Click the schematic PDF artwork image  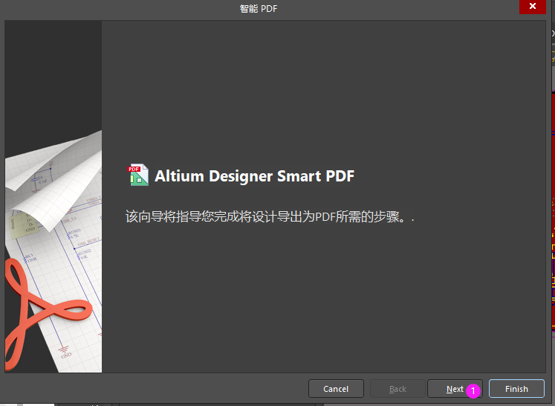tap(53, 196)
